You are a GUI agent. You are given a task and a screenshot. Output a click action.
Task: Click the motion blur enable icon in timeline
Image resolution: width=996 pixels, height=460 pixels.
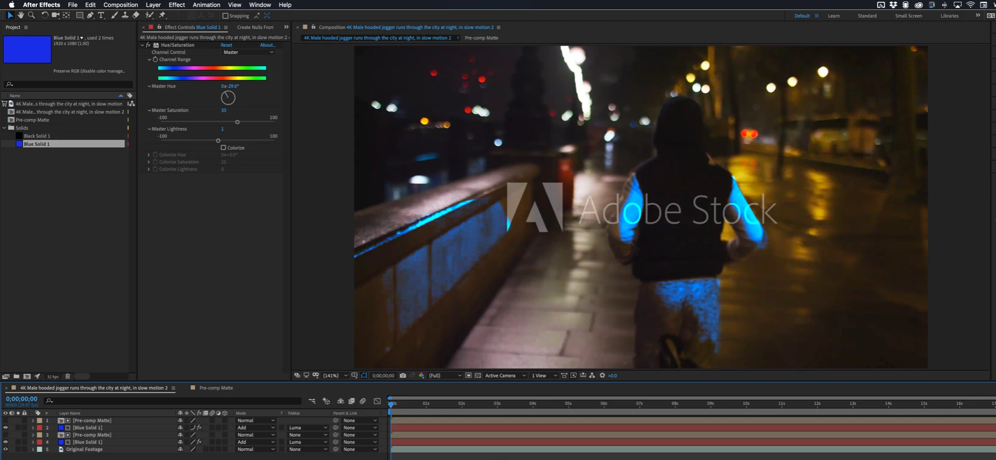[x=363, y=401]
